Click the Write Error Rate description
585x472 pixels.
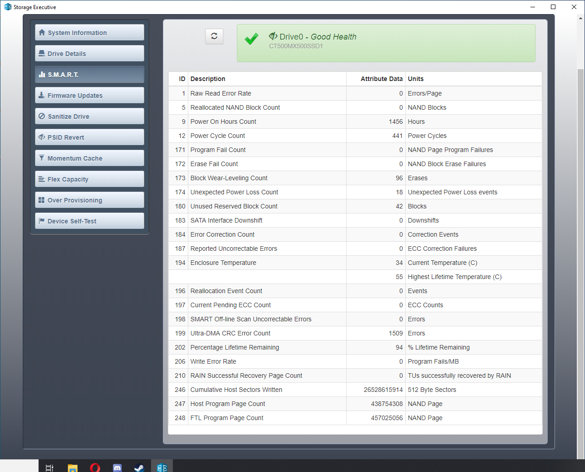213,361
